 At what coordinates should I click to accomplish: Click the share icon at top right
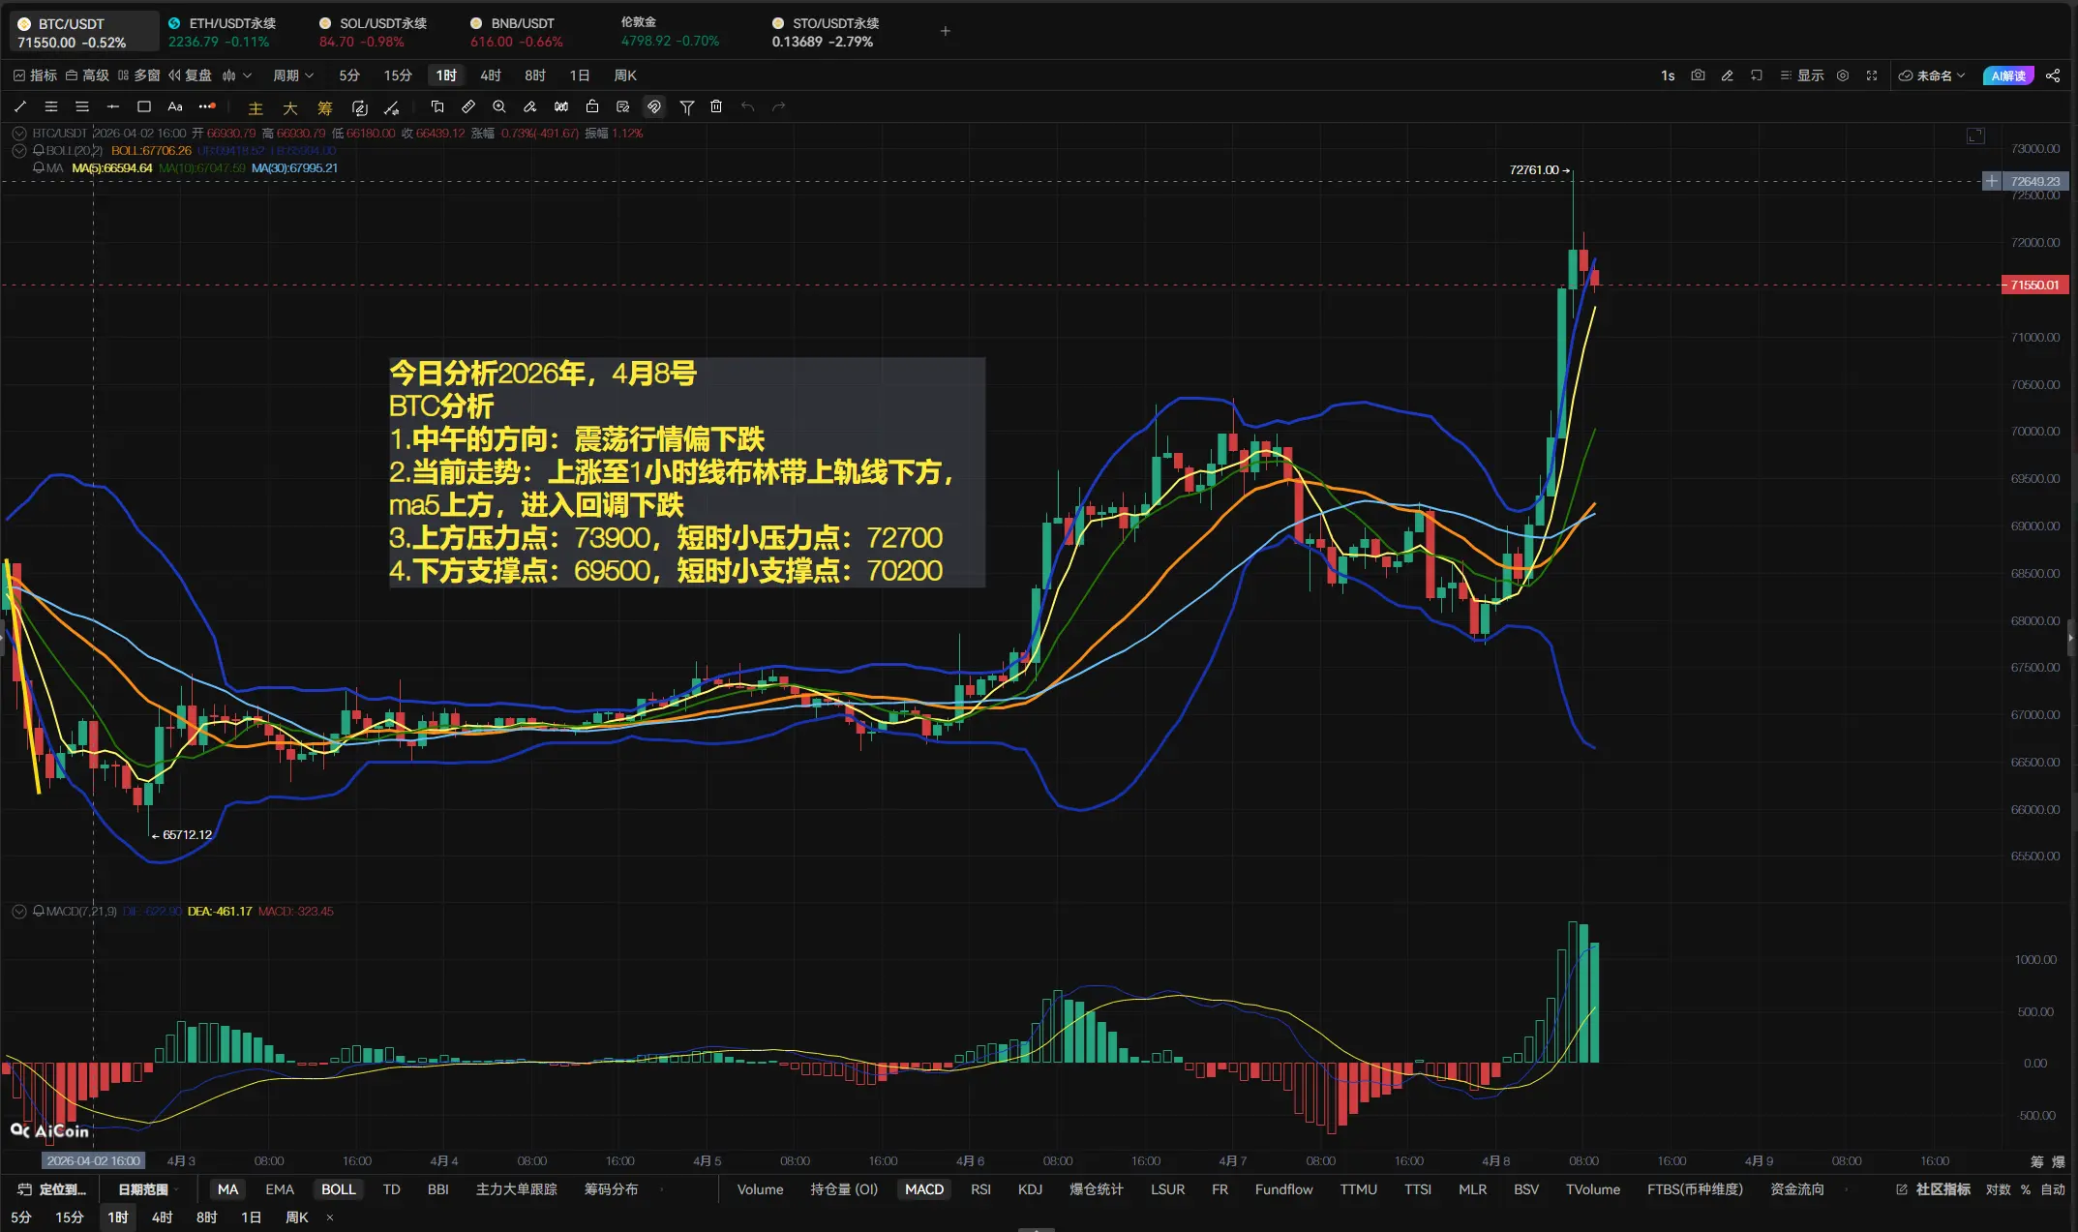(2053, 75)
